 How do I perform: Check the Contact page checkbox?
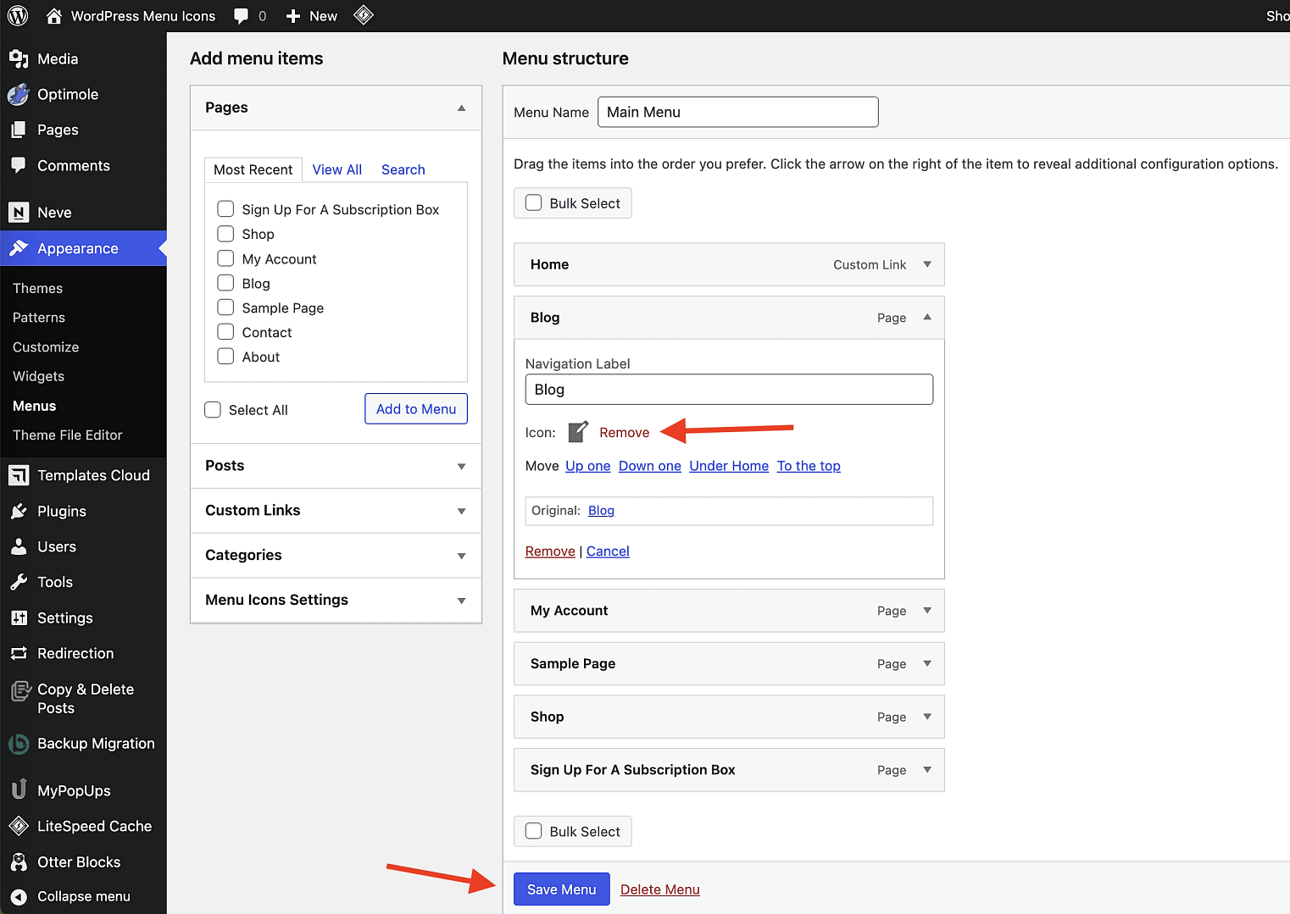tap(225, 332)
